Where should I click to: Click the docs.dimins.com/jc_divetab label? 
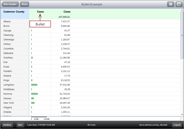coord(153,125)
